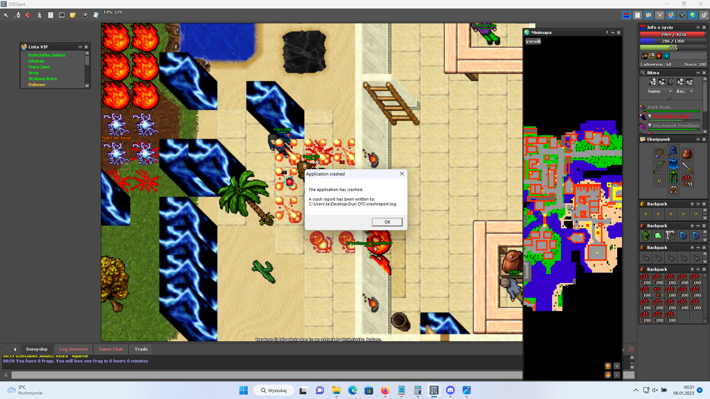Switch to the Trade chat tab
The width and height of the screenshot is (710, 399).
[x=141, y=349]
